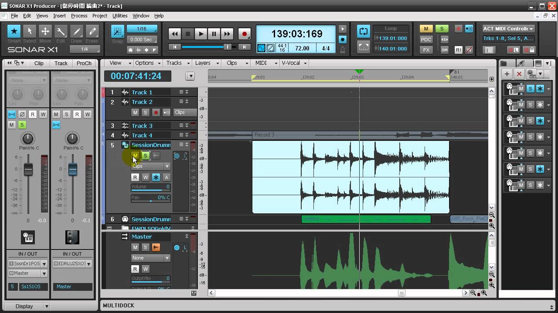Mute the Master bus

coord(135,247)
